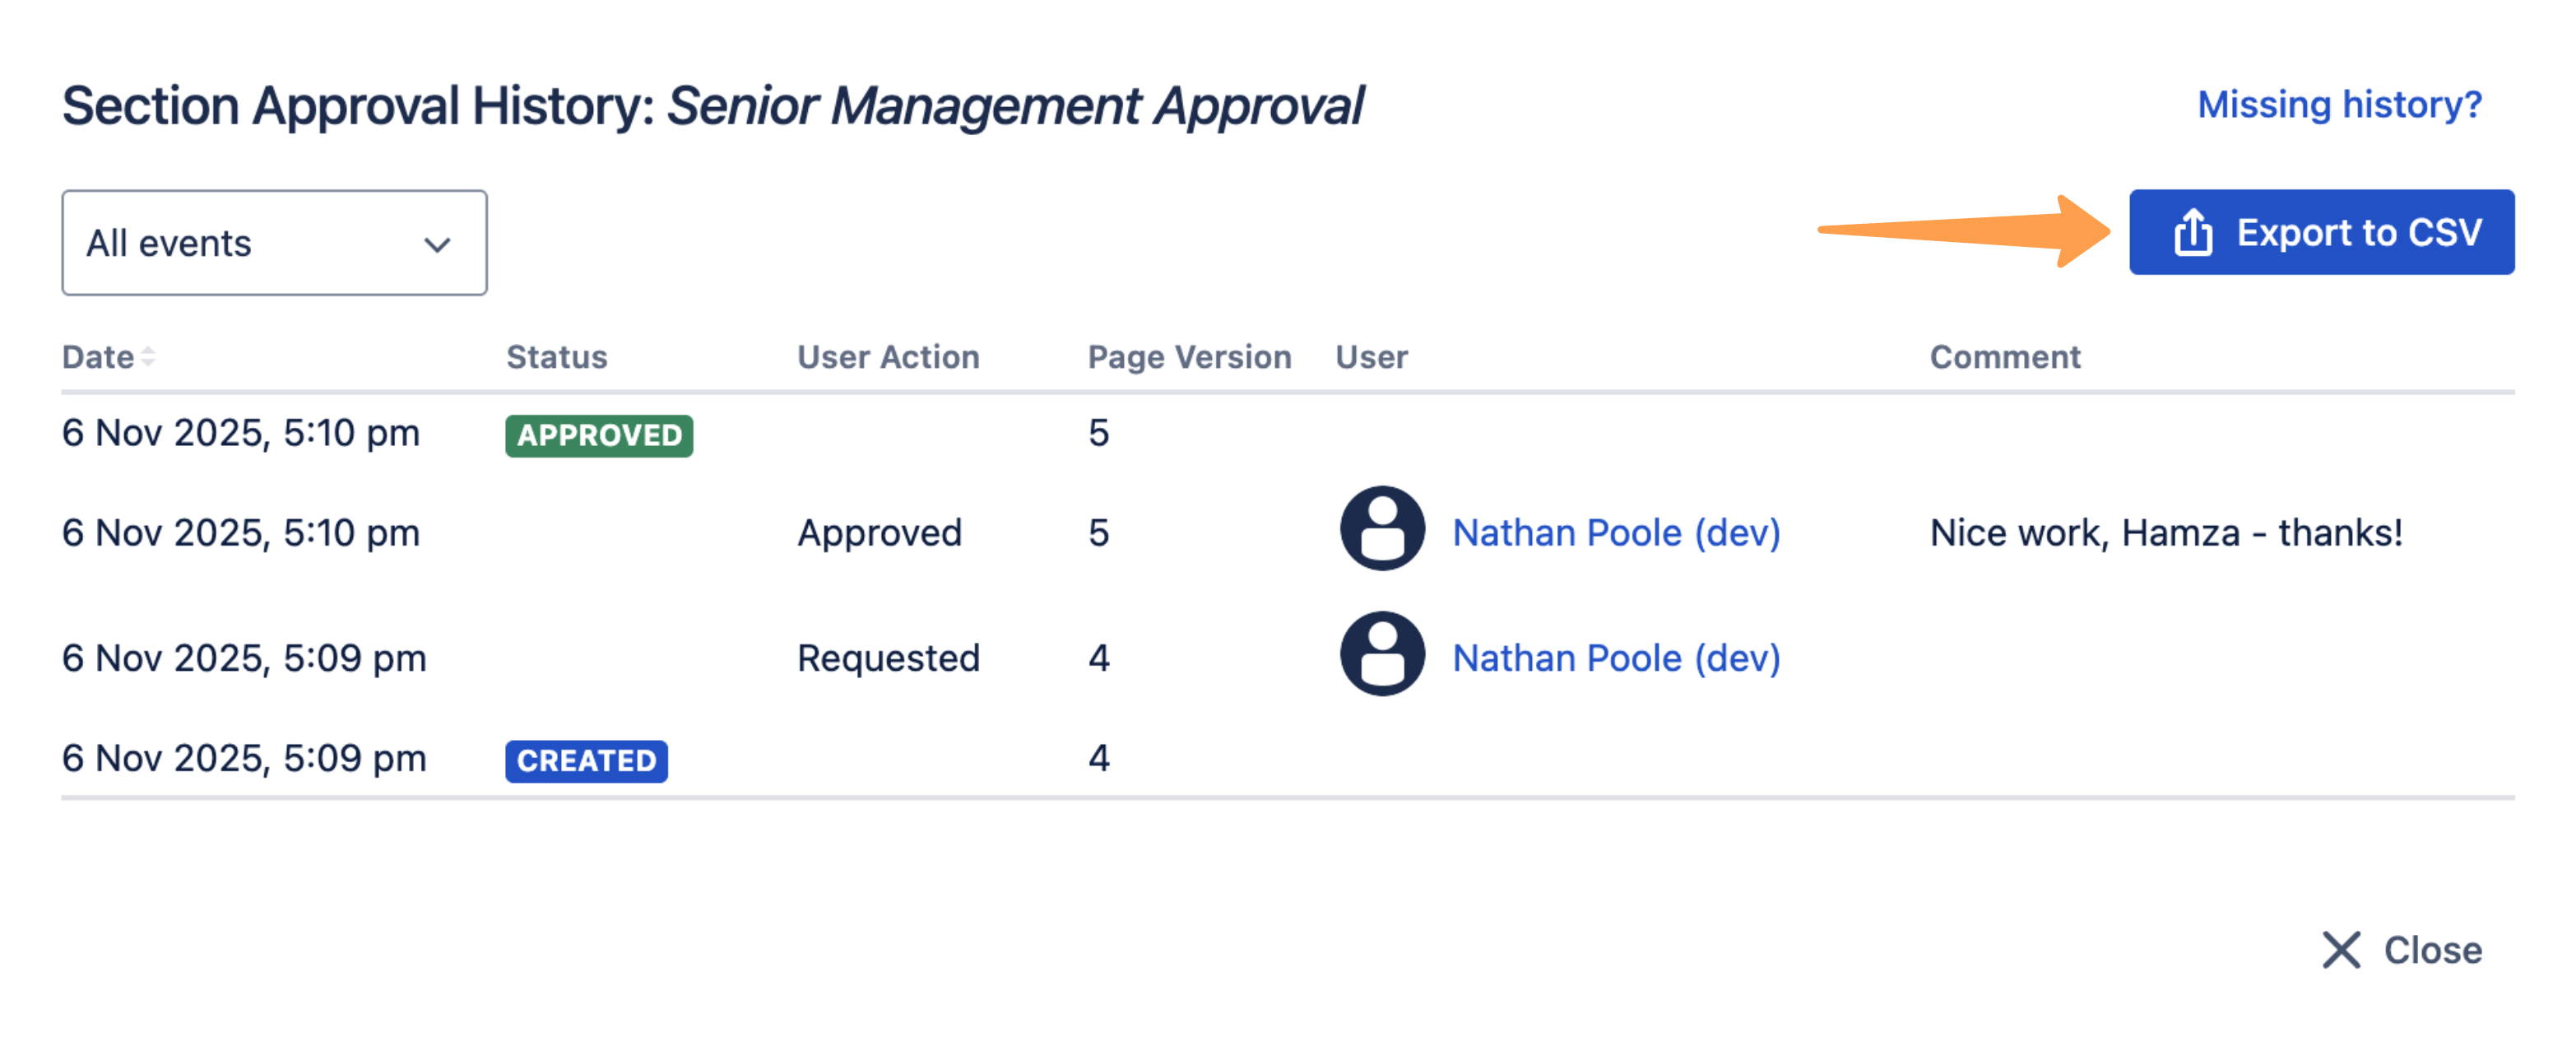
Task: Click the 'Nice work, Hamza - thanks!' comment
Action: 2165,533
